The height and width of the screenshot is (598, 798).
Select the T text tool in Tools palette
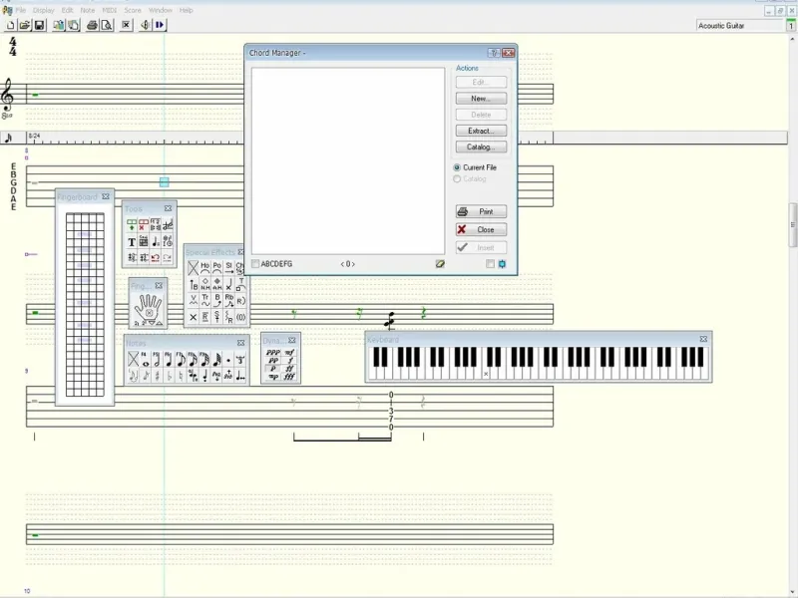pos(132,242)
